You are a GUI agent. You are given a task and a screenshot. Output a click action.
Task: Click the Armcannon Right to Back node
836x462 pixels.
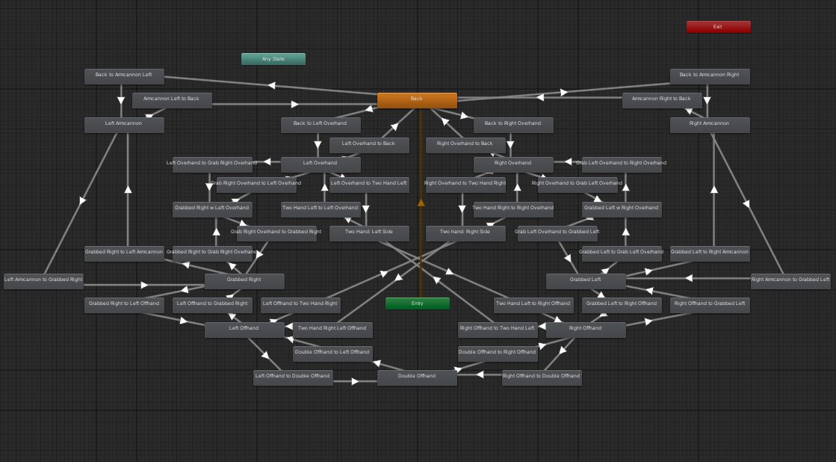point(661,99)
